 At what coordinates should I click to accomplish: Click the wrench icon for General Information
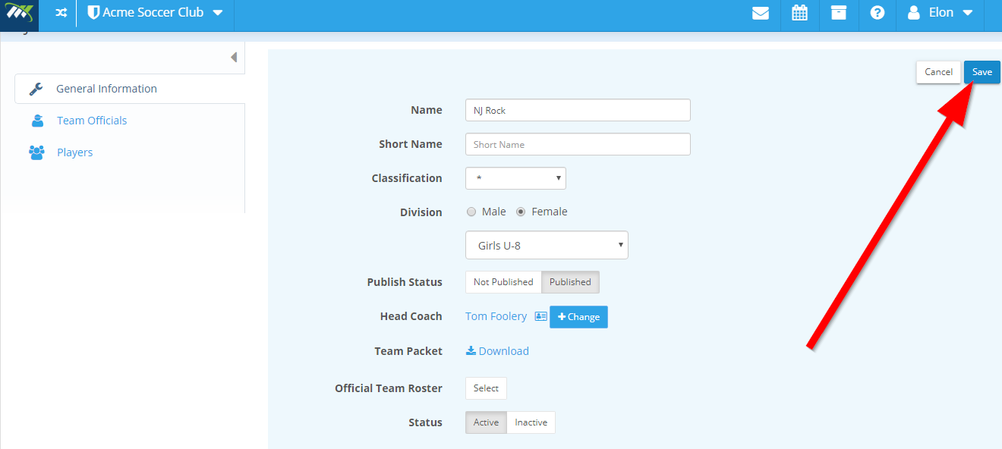(36, 89)
